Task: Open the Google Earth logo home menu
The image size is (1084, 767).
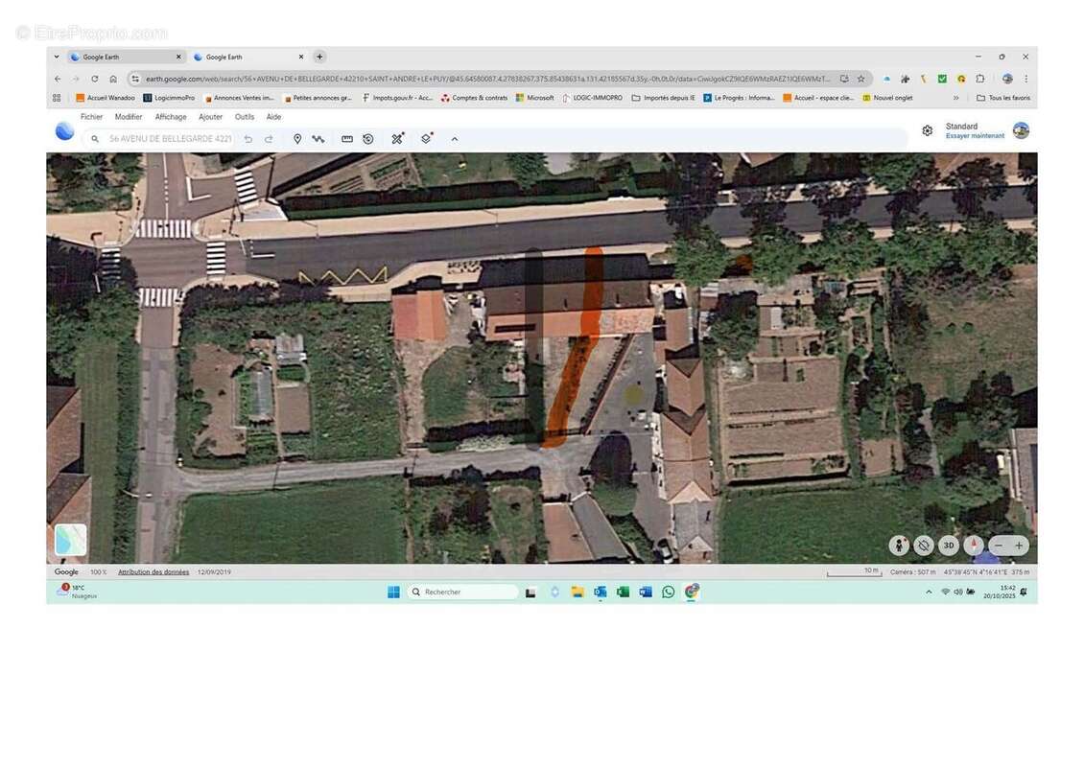Action: click(64, 130)
